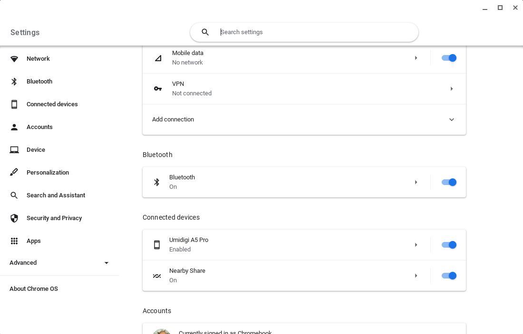Toggle Mobile data off

pyautogui.click(x=448, y=58)
